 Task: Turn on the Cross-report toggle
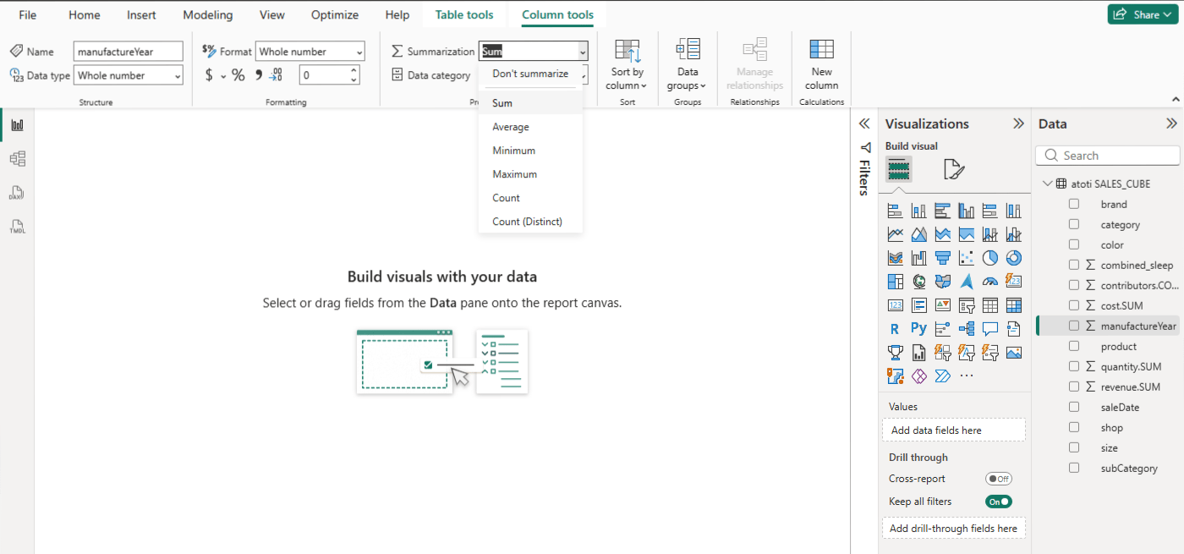[x=999, y=479]
